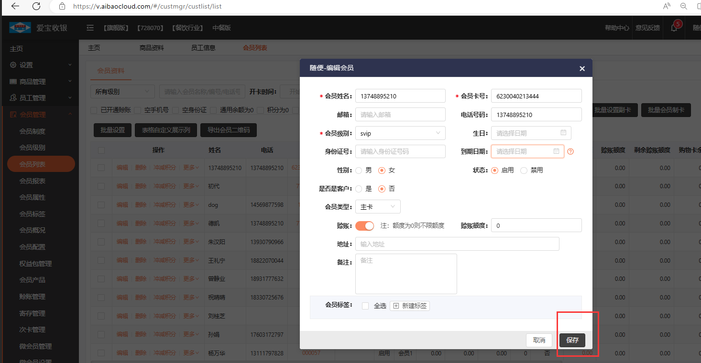
Task: Select the male gender radio button
Action: point(359,170)
